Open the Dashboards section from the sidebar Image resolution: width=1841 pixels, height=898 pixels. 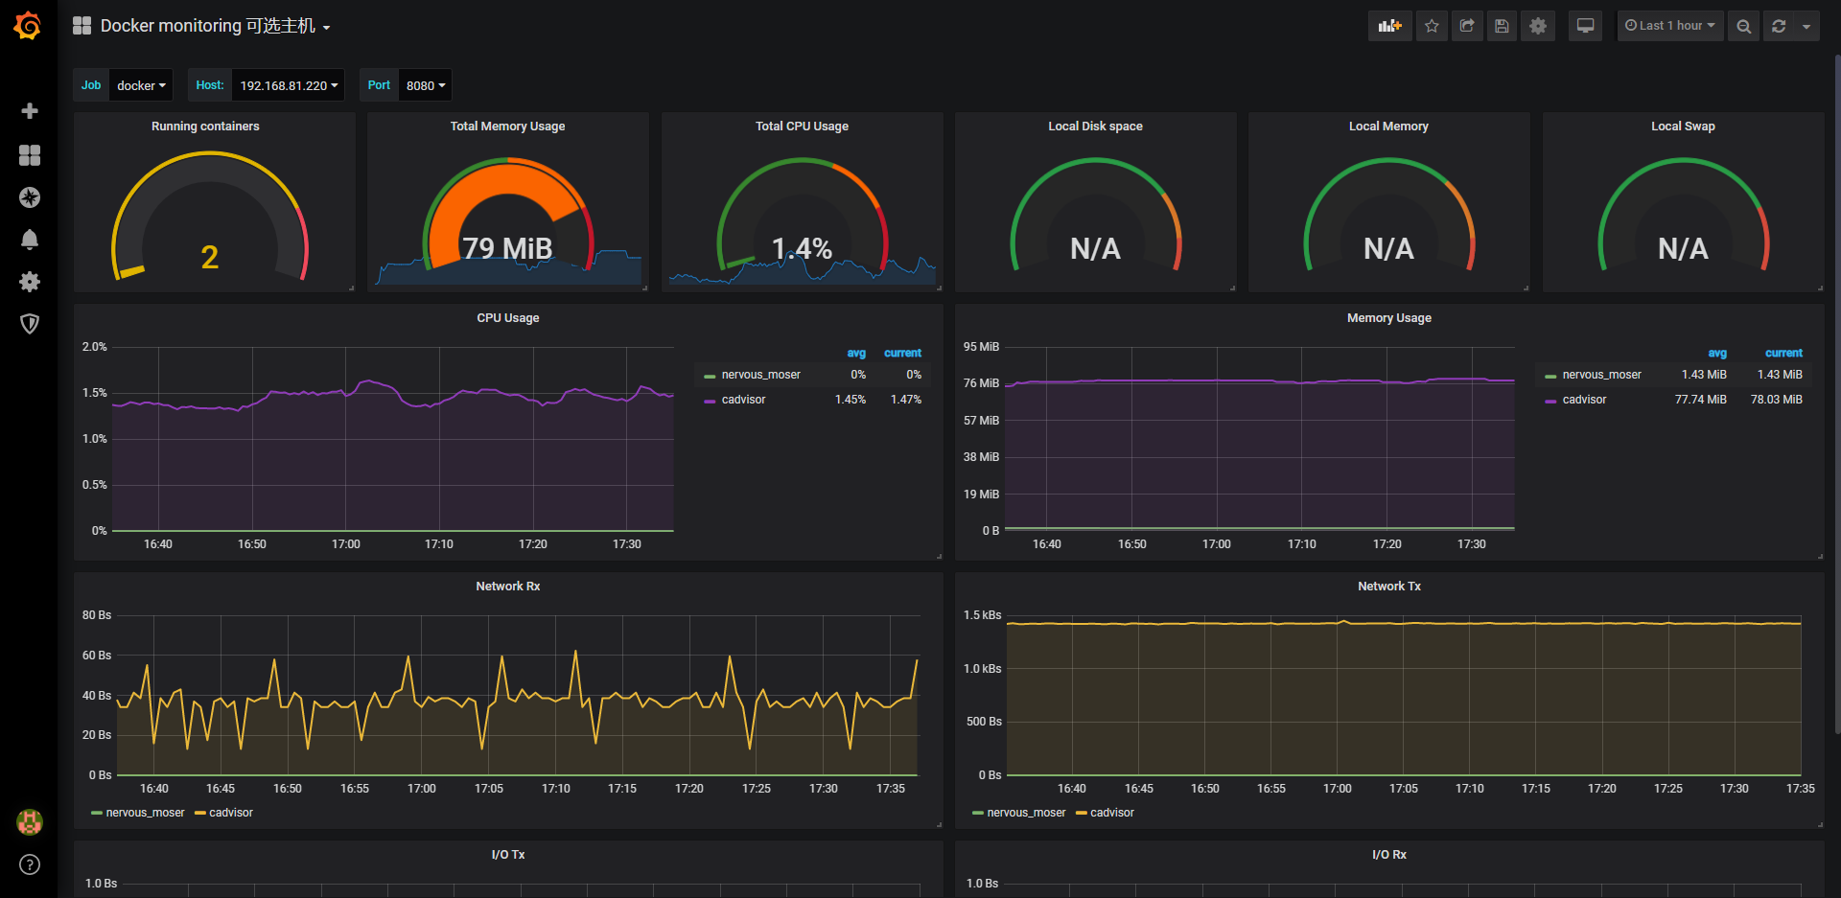tap(30, 154)
